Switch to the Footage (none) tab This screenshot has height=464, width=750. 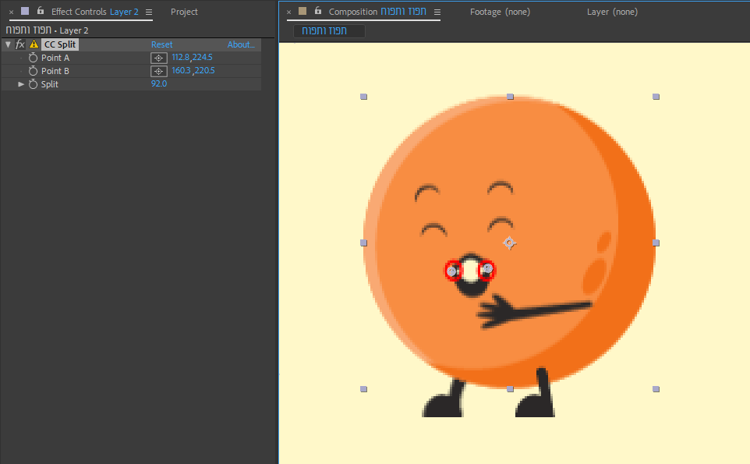tap(500, 12)
